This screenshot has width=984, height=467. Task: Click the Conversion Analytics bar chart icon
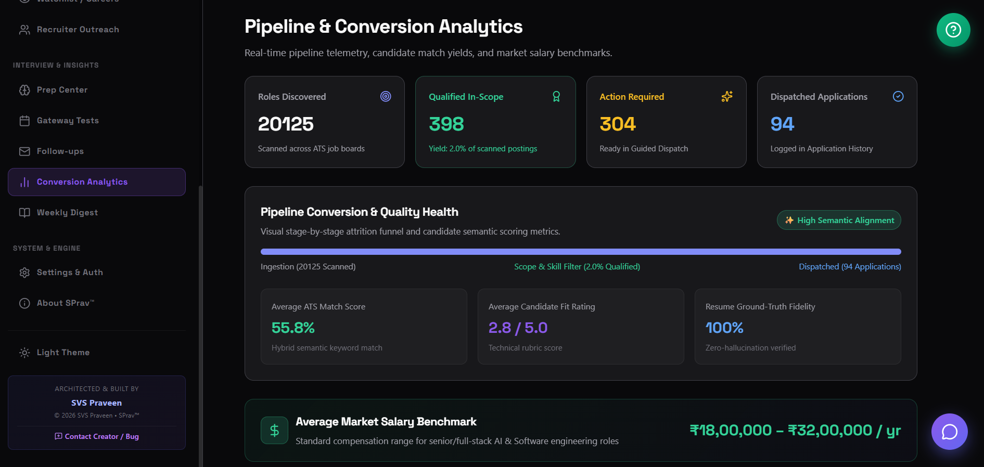tap(24, 182)
